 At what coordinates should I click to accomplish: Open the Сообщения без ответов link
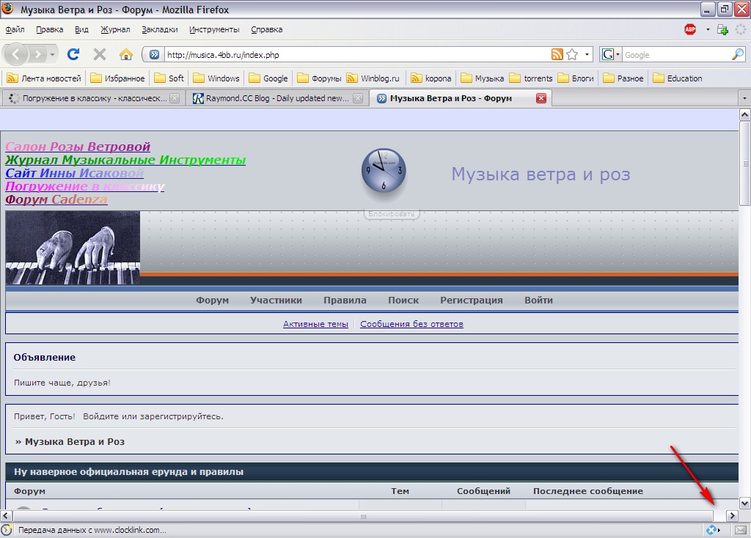(412, 324)
